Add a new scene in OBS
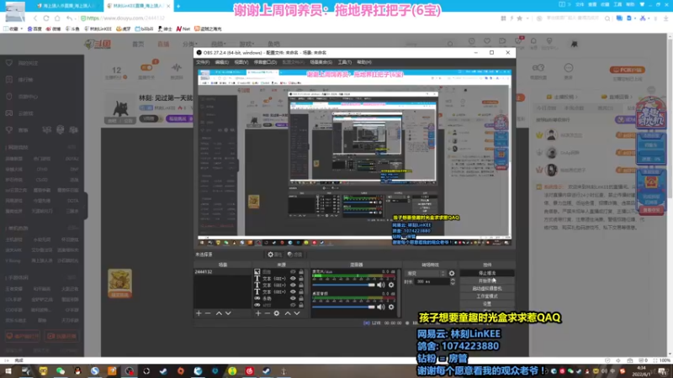673x378 pixels. [x=199, y=313]
